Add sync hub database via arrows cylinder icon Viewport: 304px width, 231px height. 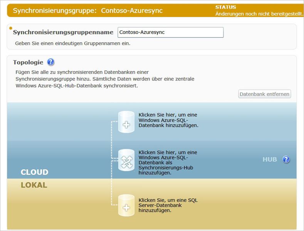pyautogui.click(x=126, y=160)
